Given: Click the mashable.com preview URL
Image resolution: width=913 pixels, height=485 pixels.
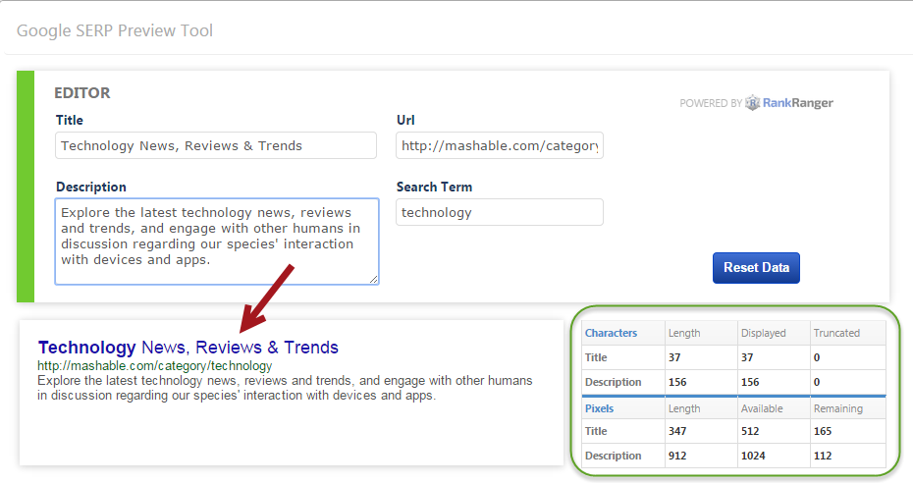Looking at the screenshot, I should click(x=155, y=366).
